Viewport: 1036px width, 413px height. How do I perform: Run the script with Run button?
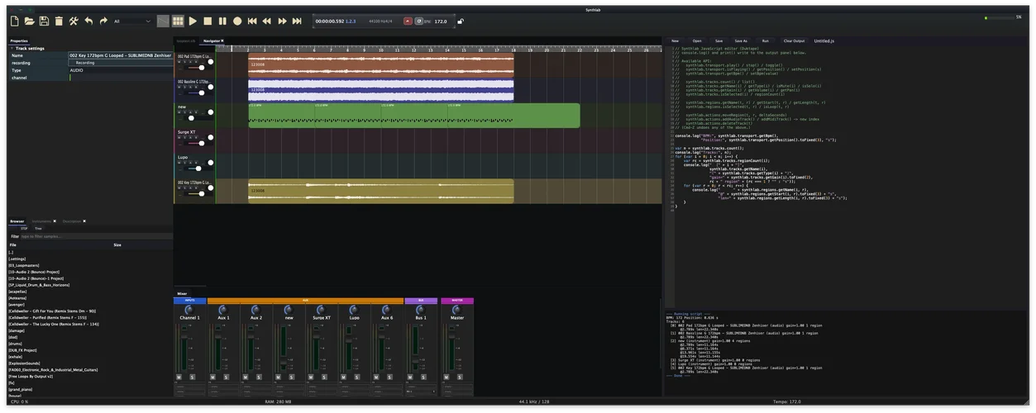click(x=766, y=40)
